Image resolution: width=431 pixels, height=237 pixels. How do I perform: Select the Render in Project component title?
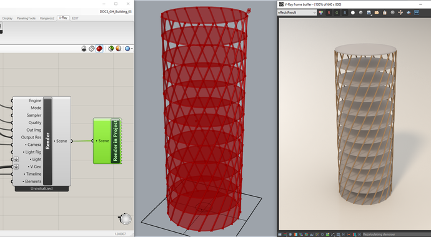(115, 141)
